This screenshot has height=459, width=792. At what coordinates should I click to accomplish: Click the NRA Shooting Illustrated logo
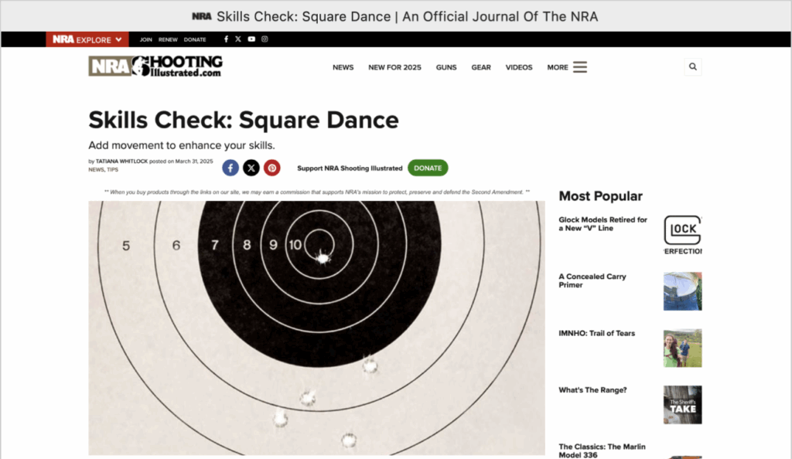coord(155,66)
